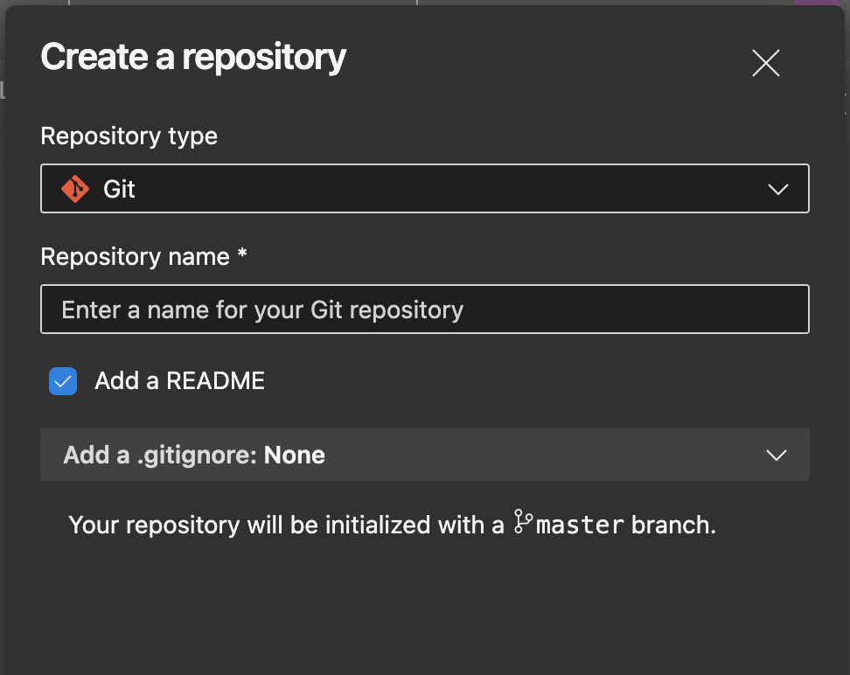Click the Repository type label

point(129,136)
